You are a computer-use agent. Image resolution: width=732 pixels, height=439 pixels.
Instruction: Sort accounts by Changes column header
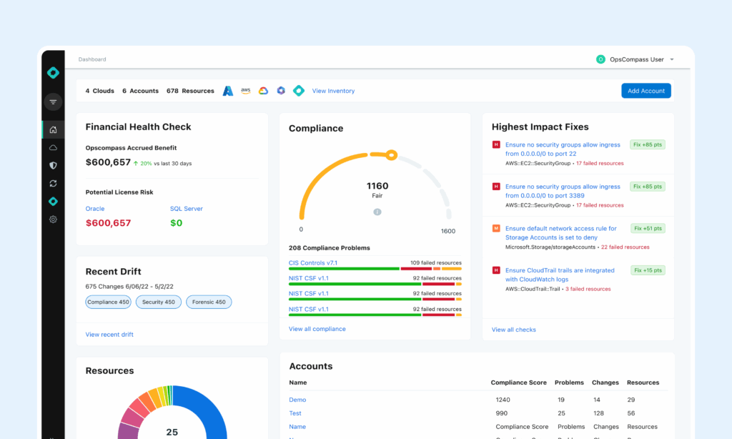pyautogui.click(x=605, y=383)
